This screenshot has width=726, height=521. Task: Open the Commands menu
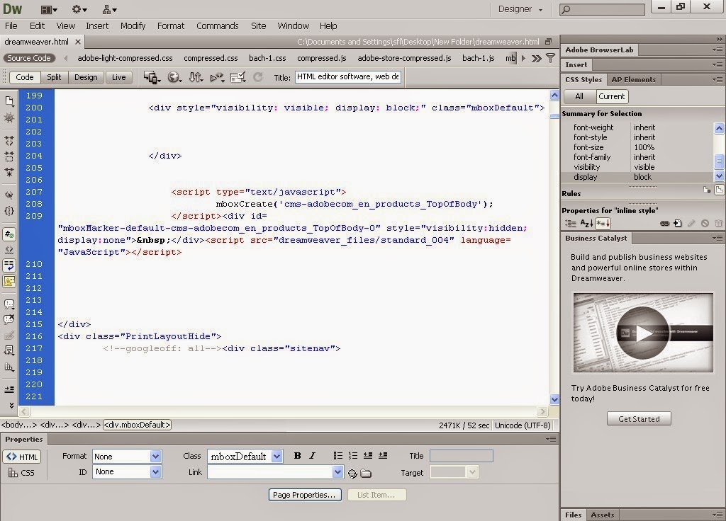click(217, 26)
